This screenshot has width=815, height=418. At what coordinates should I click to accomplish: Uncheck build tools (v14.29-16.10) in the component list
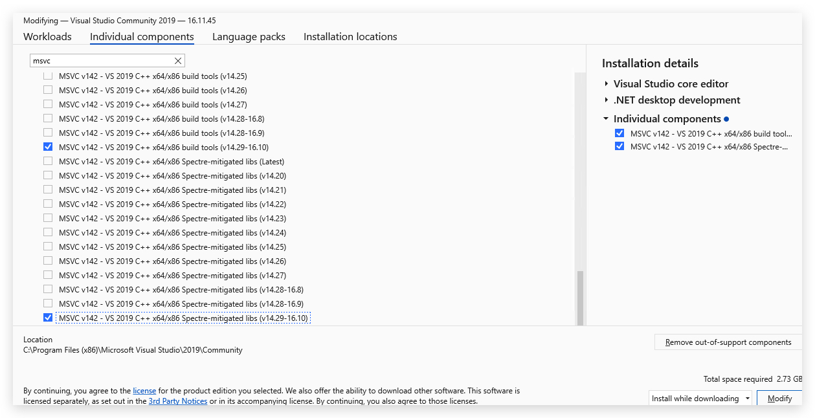point(48,148)
